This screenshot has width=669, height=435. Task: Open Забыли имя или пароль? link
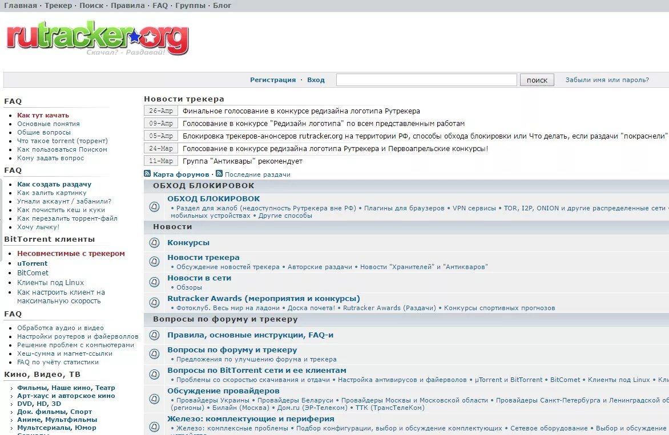pos(607,80)
